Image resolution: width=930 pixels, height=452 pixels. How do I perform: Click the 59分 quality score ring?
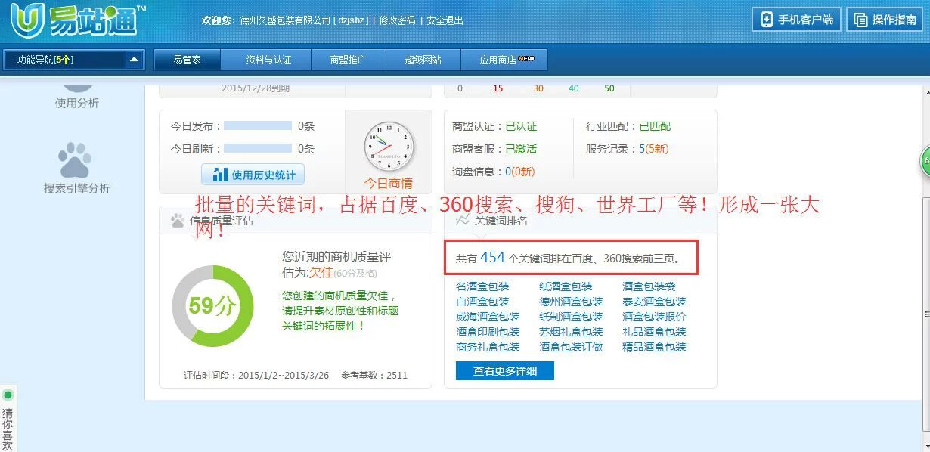(x=212, y=305)
